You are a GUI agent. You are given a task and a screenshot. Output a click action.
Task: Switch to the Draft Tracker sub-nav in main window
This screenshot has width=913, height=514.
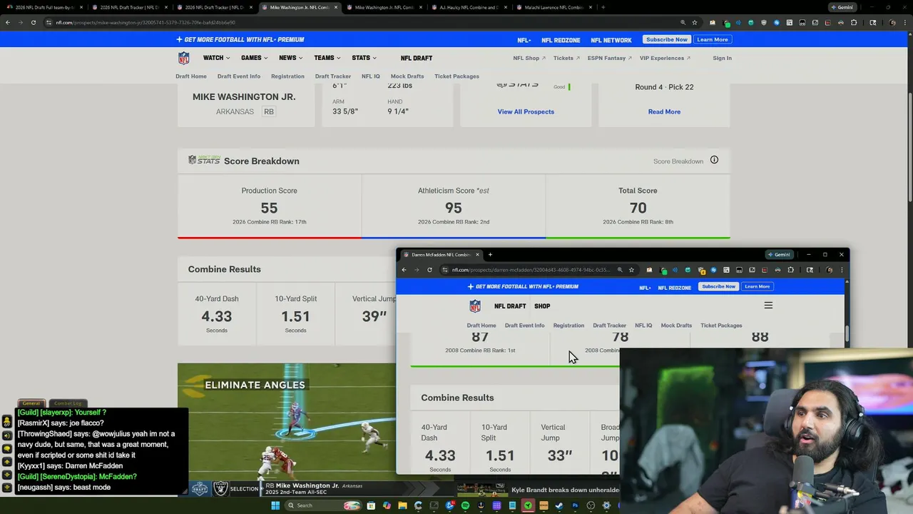coord(333,76)
